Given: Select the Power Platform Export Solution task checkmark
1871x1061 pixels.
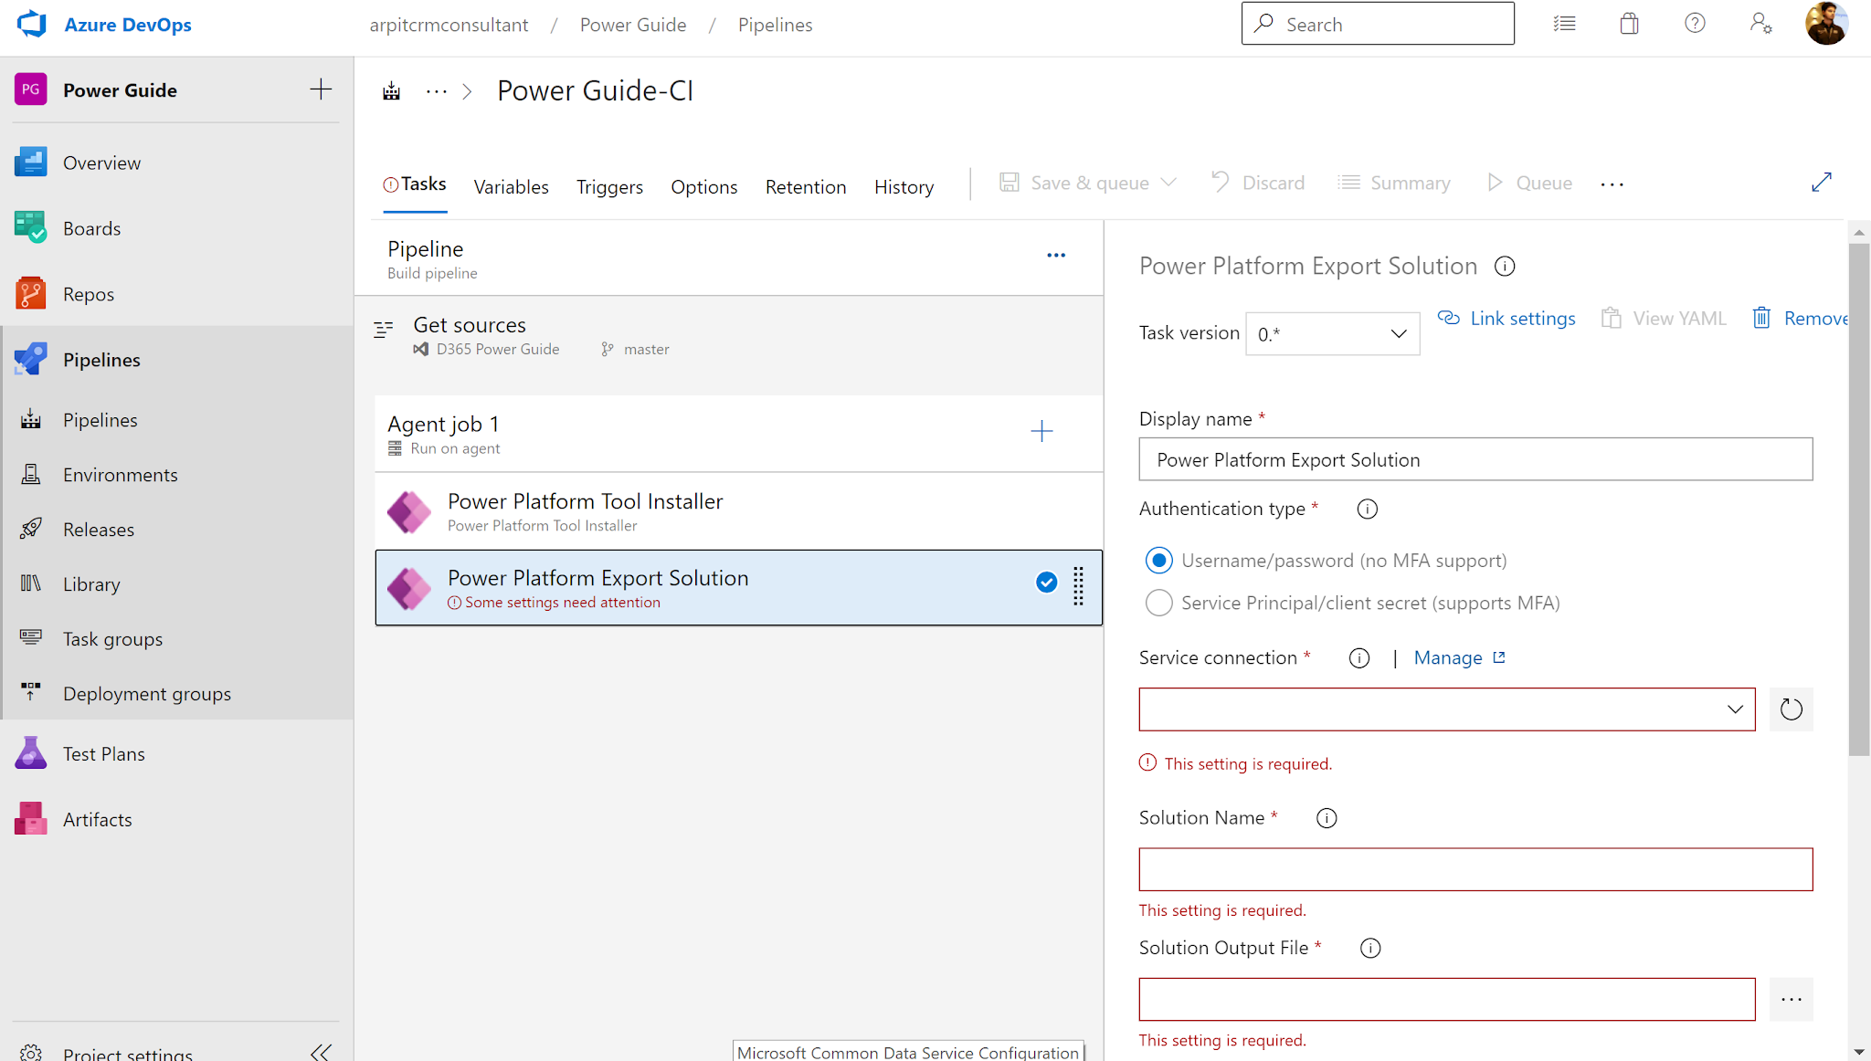Looking at the screenshot, I should pyautogui.click(x=1045, y=582).
